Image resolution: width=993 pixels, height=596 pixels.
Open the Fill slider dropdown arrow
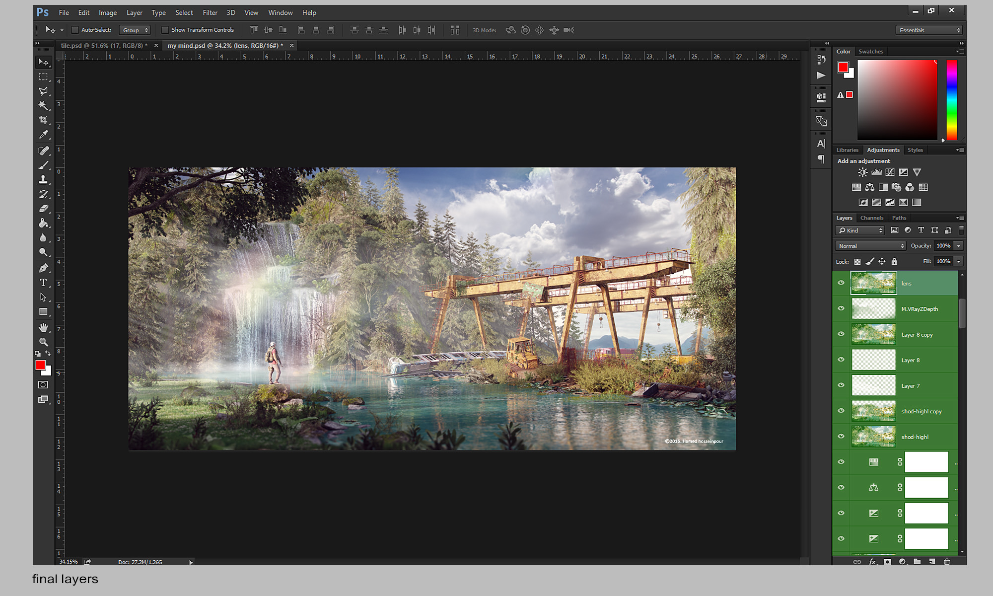point(959,261)
